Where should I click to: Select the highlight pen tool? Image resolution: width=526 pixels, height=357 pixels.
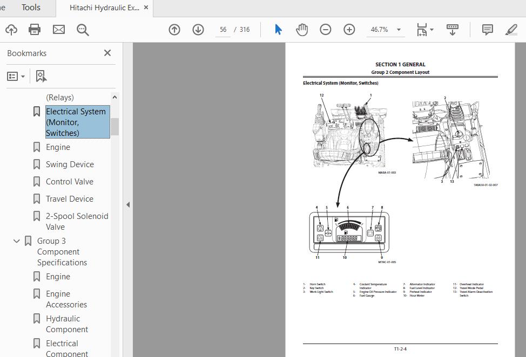point(511,30)
